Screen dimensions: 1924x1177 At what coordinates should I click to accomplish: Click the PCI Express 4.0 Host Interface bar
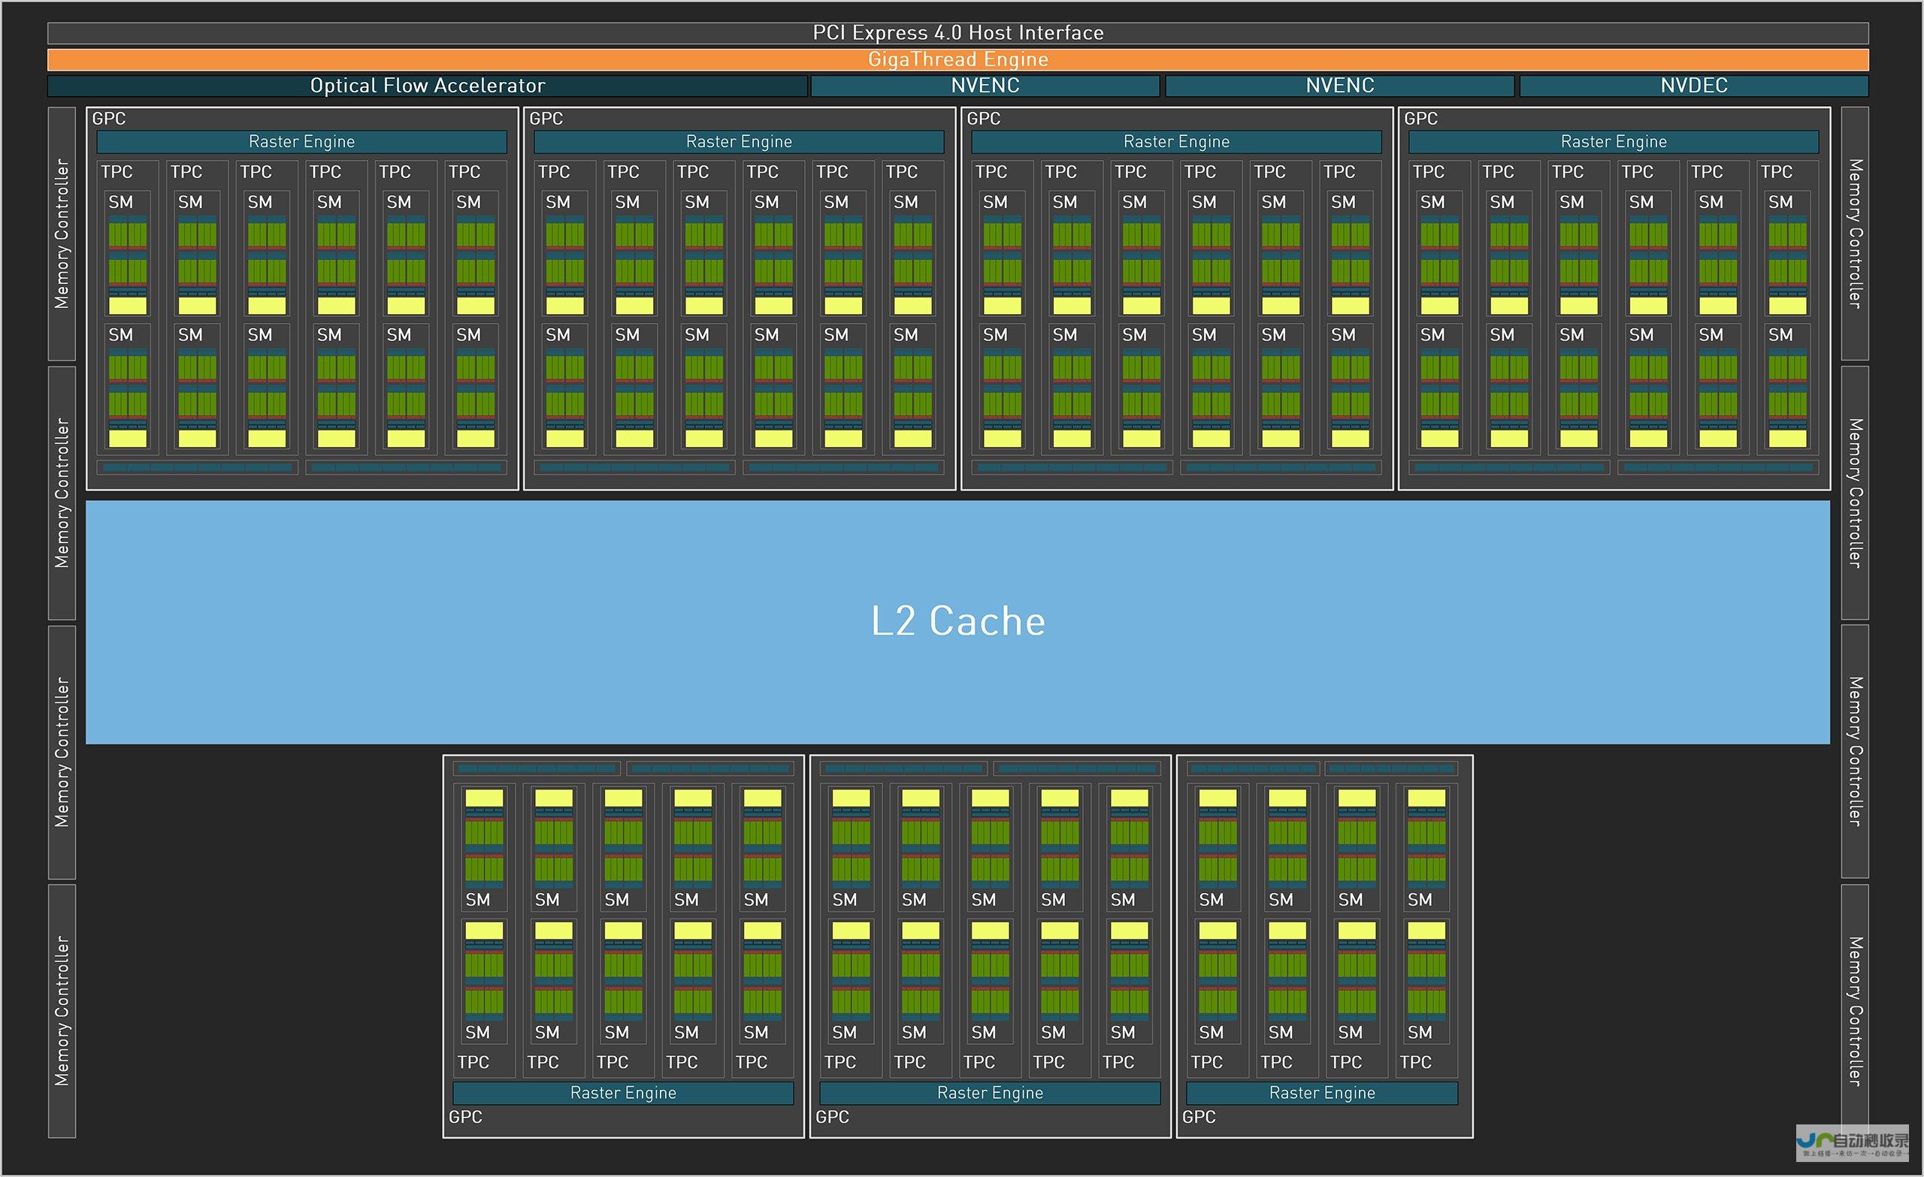(958, 33)
